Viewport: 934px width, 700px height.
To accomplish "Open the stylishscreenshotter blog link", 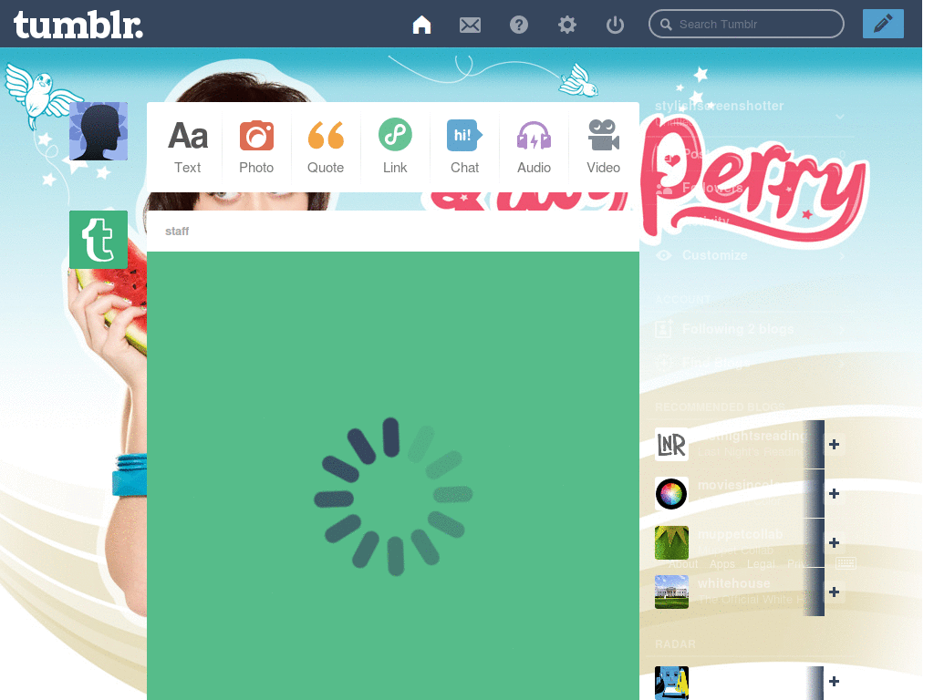I will click(719, 106).
